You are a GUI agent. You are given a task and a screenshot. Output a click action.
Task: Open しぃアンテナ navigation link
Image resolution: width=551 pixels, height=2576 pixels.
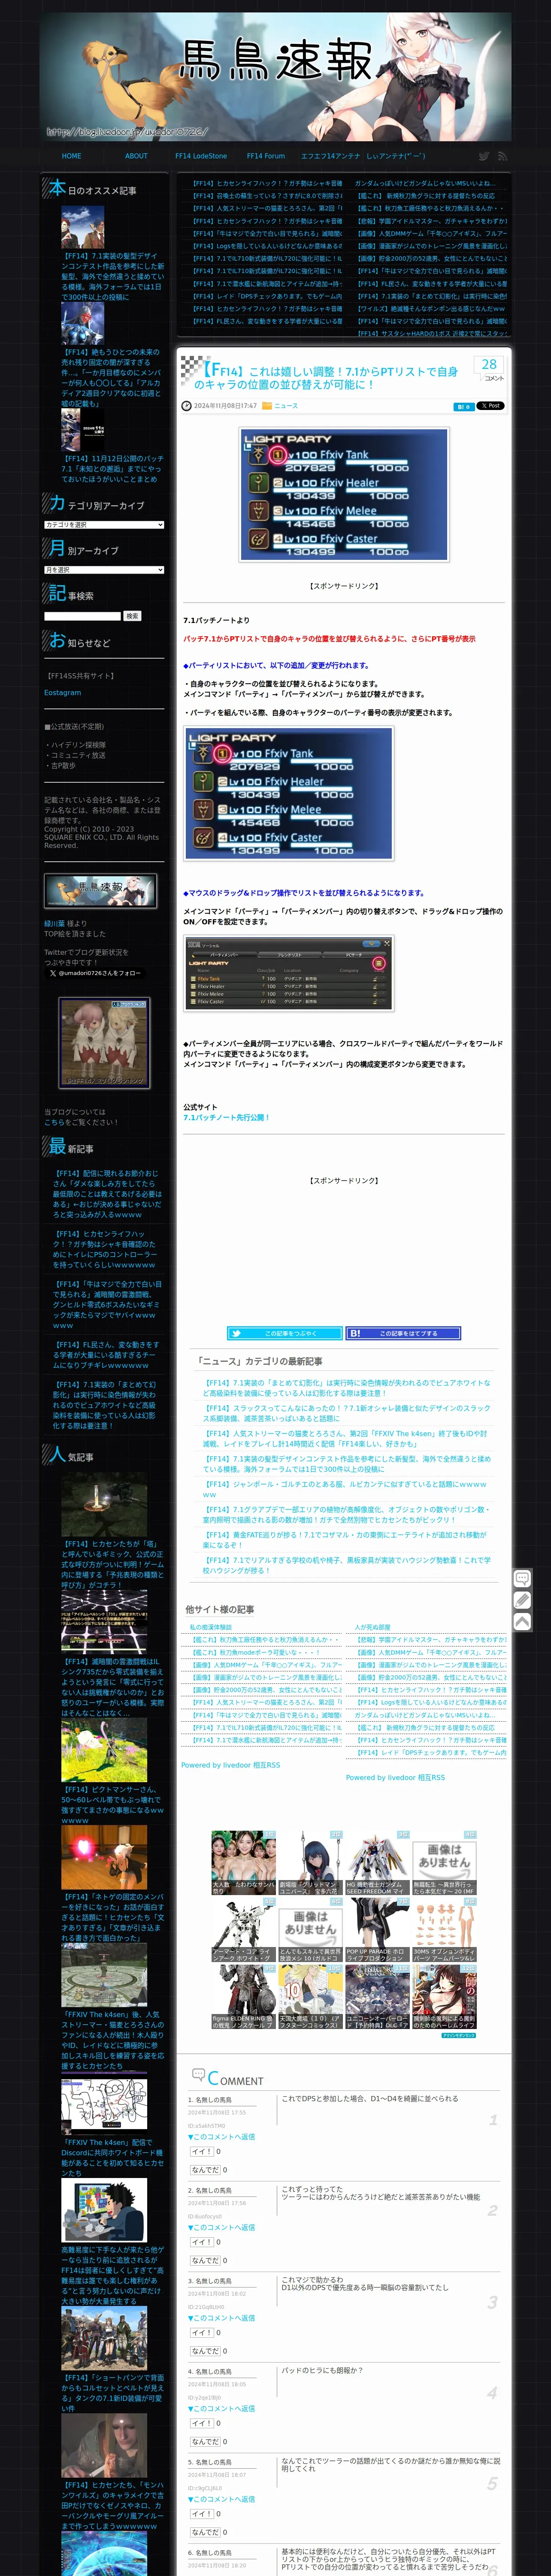point(396,156)
